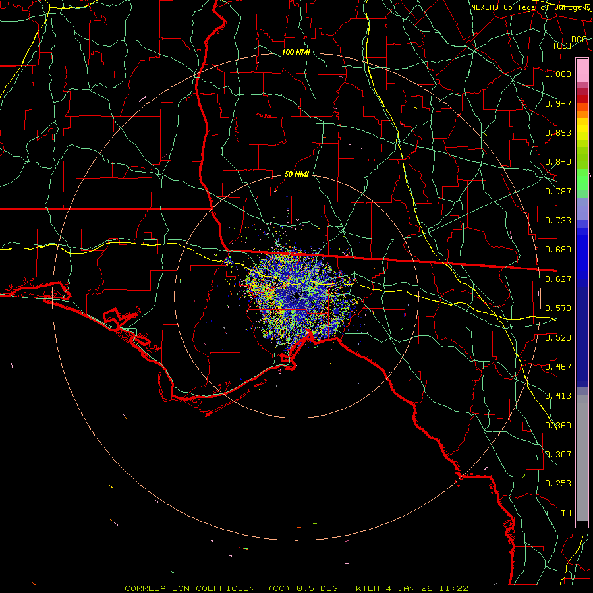Click the "4 JAN 26" date text
Image resolution: width=593 pixels, height=593 pixels.
click(x=410, y=588)
